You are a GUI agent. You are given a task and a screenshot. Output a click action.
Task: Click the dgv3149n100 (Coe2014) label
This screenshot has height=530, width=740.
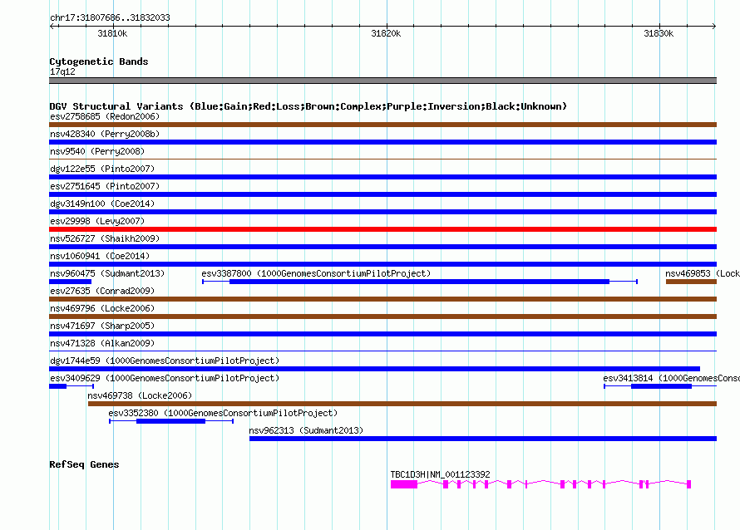102,204
